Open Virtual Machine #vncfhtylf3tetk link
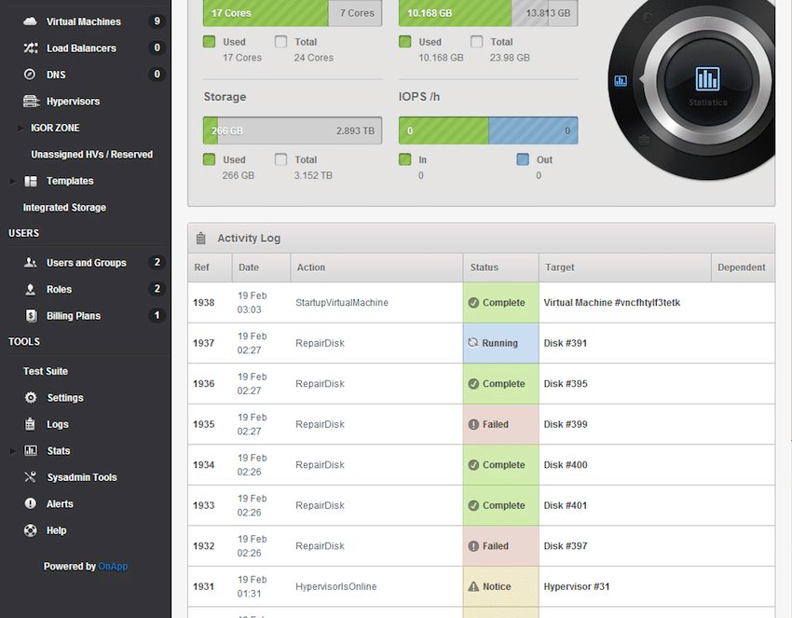The height and width of the screenshot is (618, 792). click(x=611, y=303)
